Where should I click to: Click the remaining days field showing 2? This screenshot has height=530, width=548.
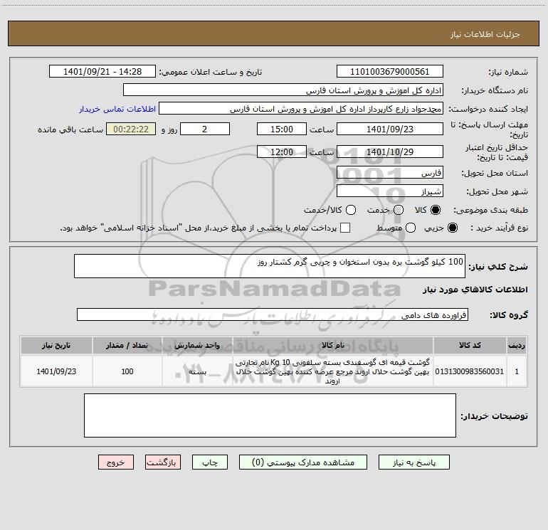205,129
